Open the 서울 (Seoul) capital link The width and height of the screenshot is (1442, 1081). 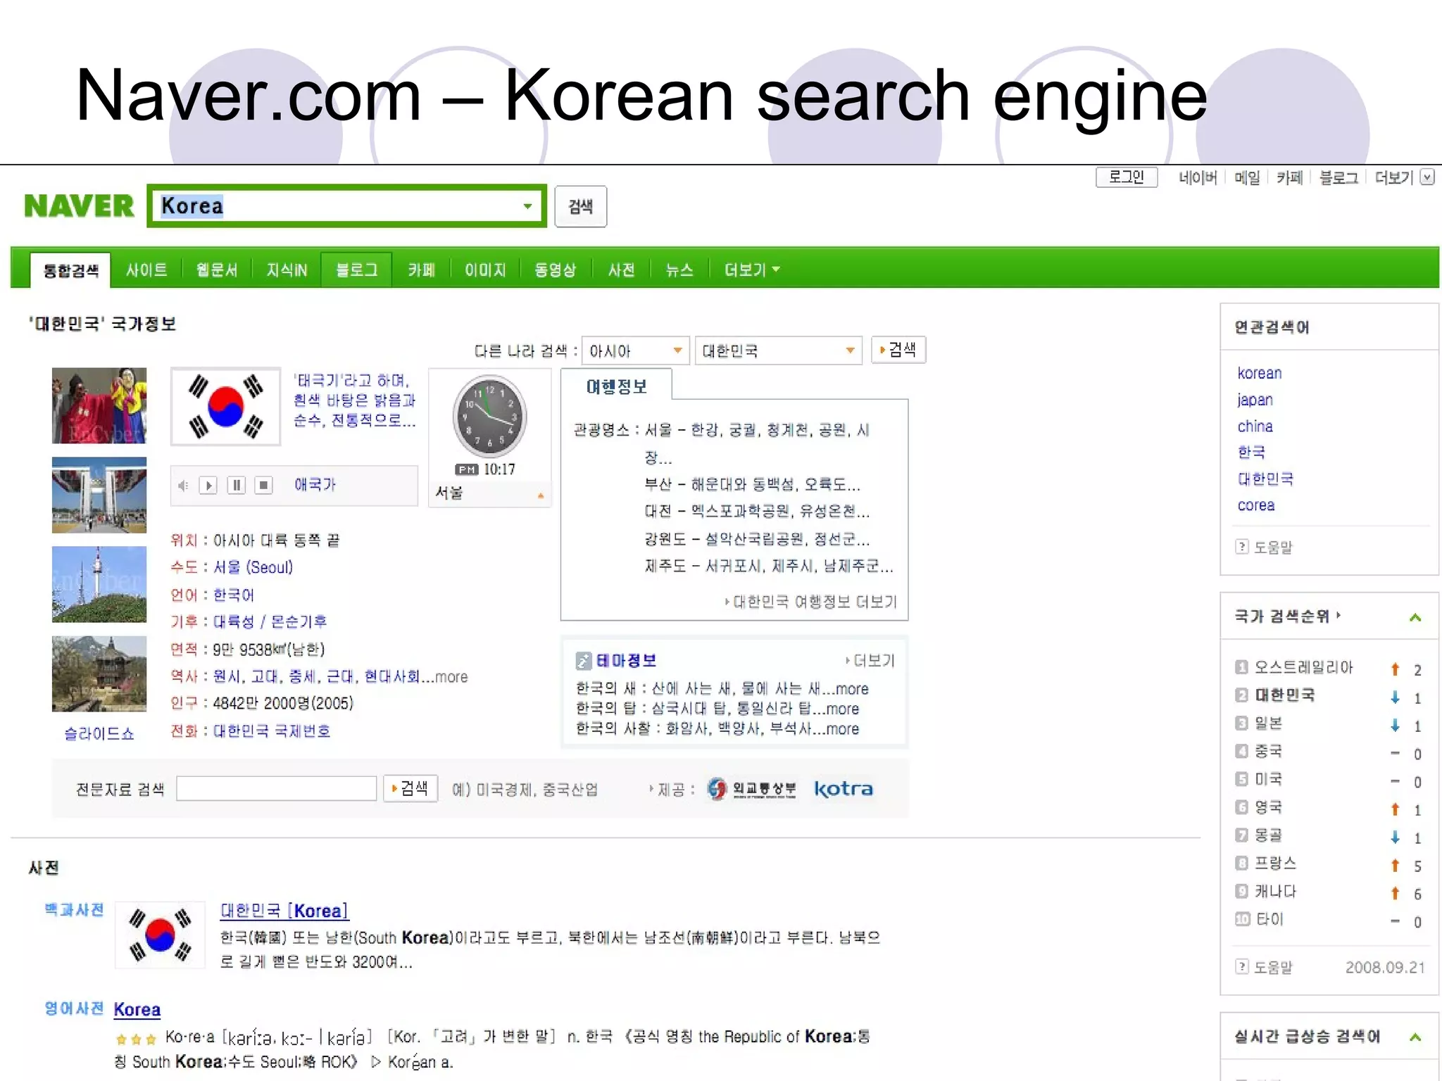coord(253,567)
